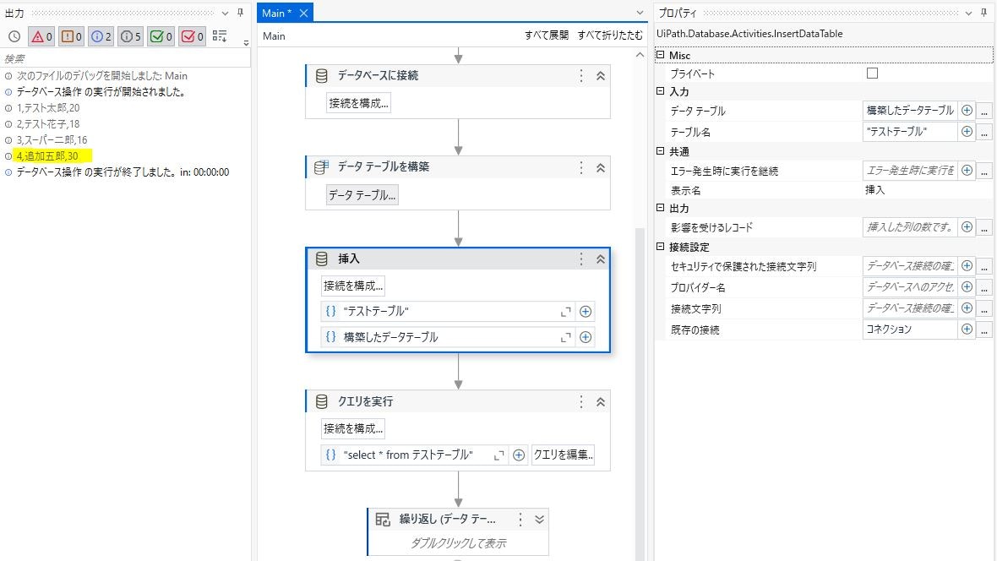Open output toolbar overflow arrow
The height and width of the screenshot is (561, 997).
(246, 42)
